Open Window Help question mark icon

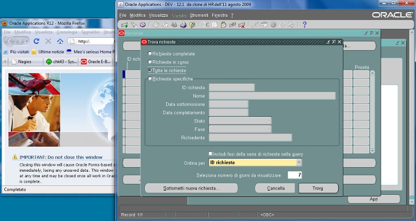pyautogui.click(x=304, y=25)
